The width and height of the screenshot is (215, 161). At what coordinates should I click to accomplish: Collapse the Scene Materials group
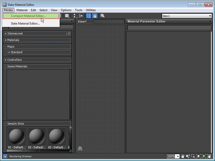[6, 66]
